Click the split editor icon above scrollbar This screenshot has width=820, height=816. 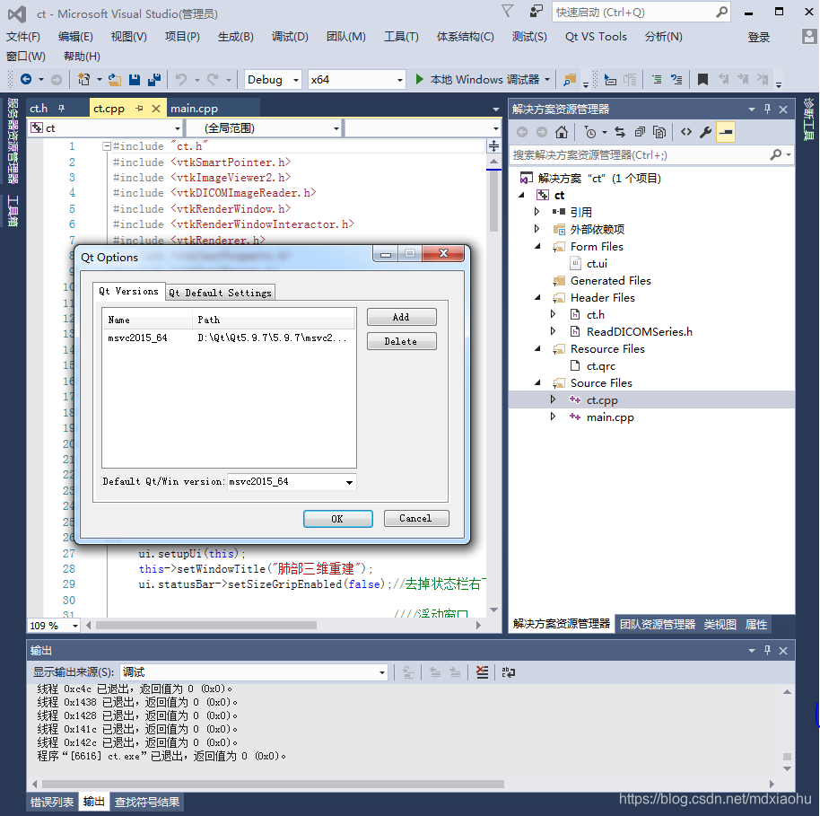[493, 146]
